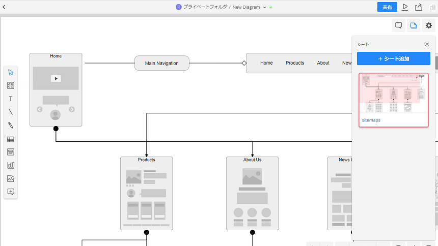
Task: Open the shapes library tool
Action: [11, 85]
